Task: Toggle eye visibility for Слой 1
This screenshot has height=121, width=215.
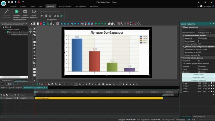Action: [x=1, y=98]
